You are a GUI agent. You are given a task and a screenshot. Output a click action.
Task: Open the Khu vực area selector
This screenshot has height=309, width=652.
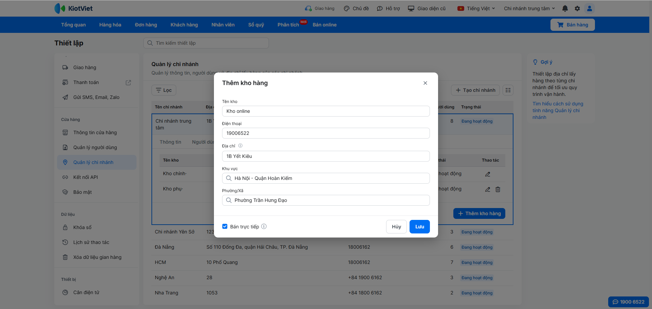[x=326, y=178]
